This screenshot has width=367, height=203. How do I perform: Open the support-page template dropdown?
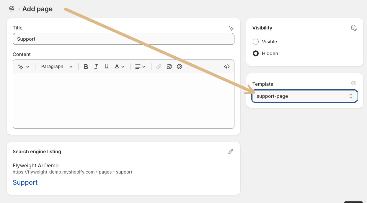(304, 96)
